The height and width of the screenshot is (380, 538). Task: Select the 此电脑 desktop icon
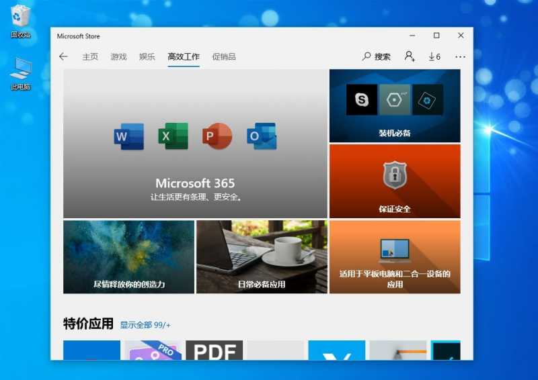(x=20, y=74)
